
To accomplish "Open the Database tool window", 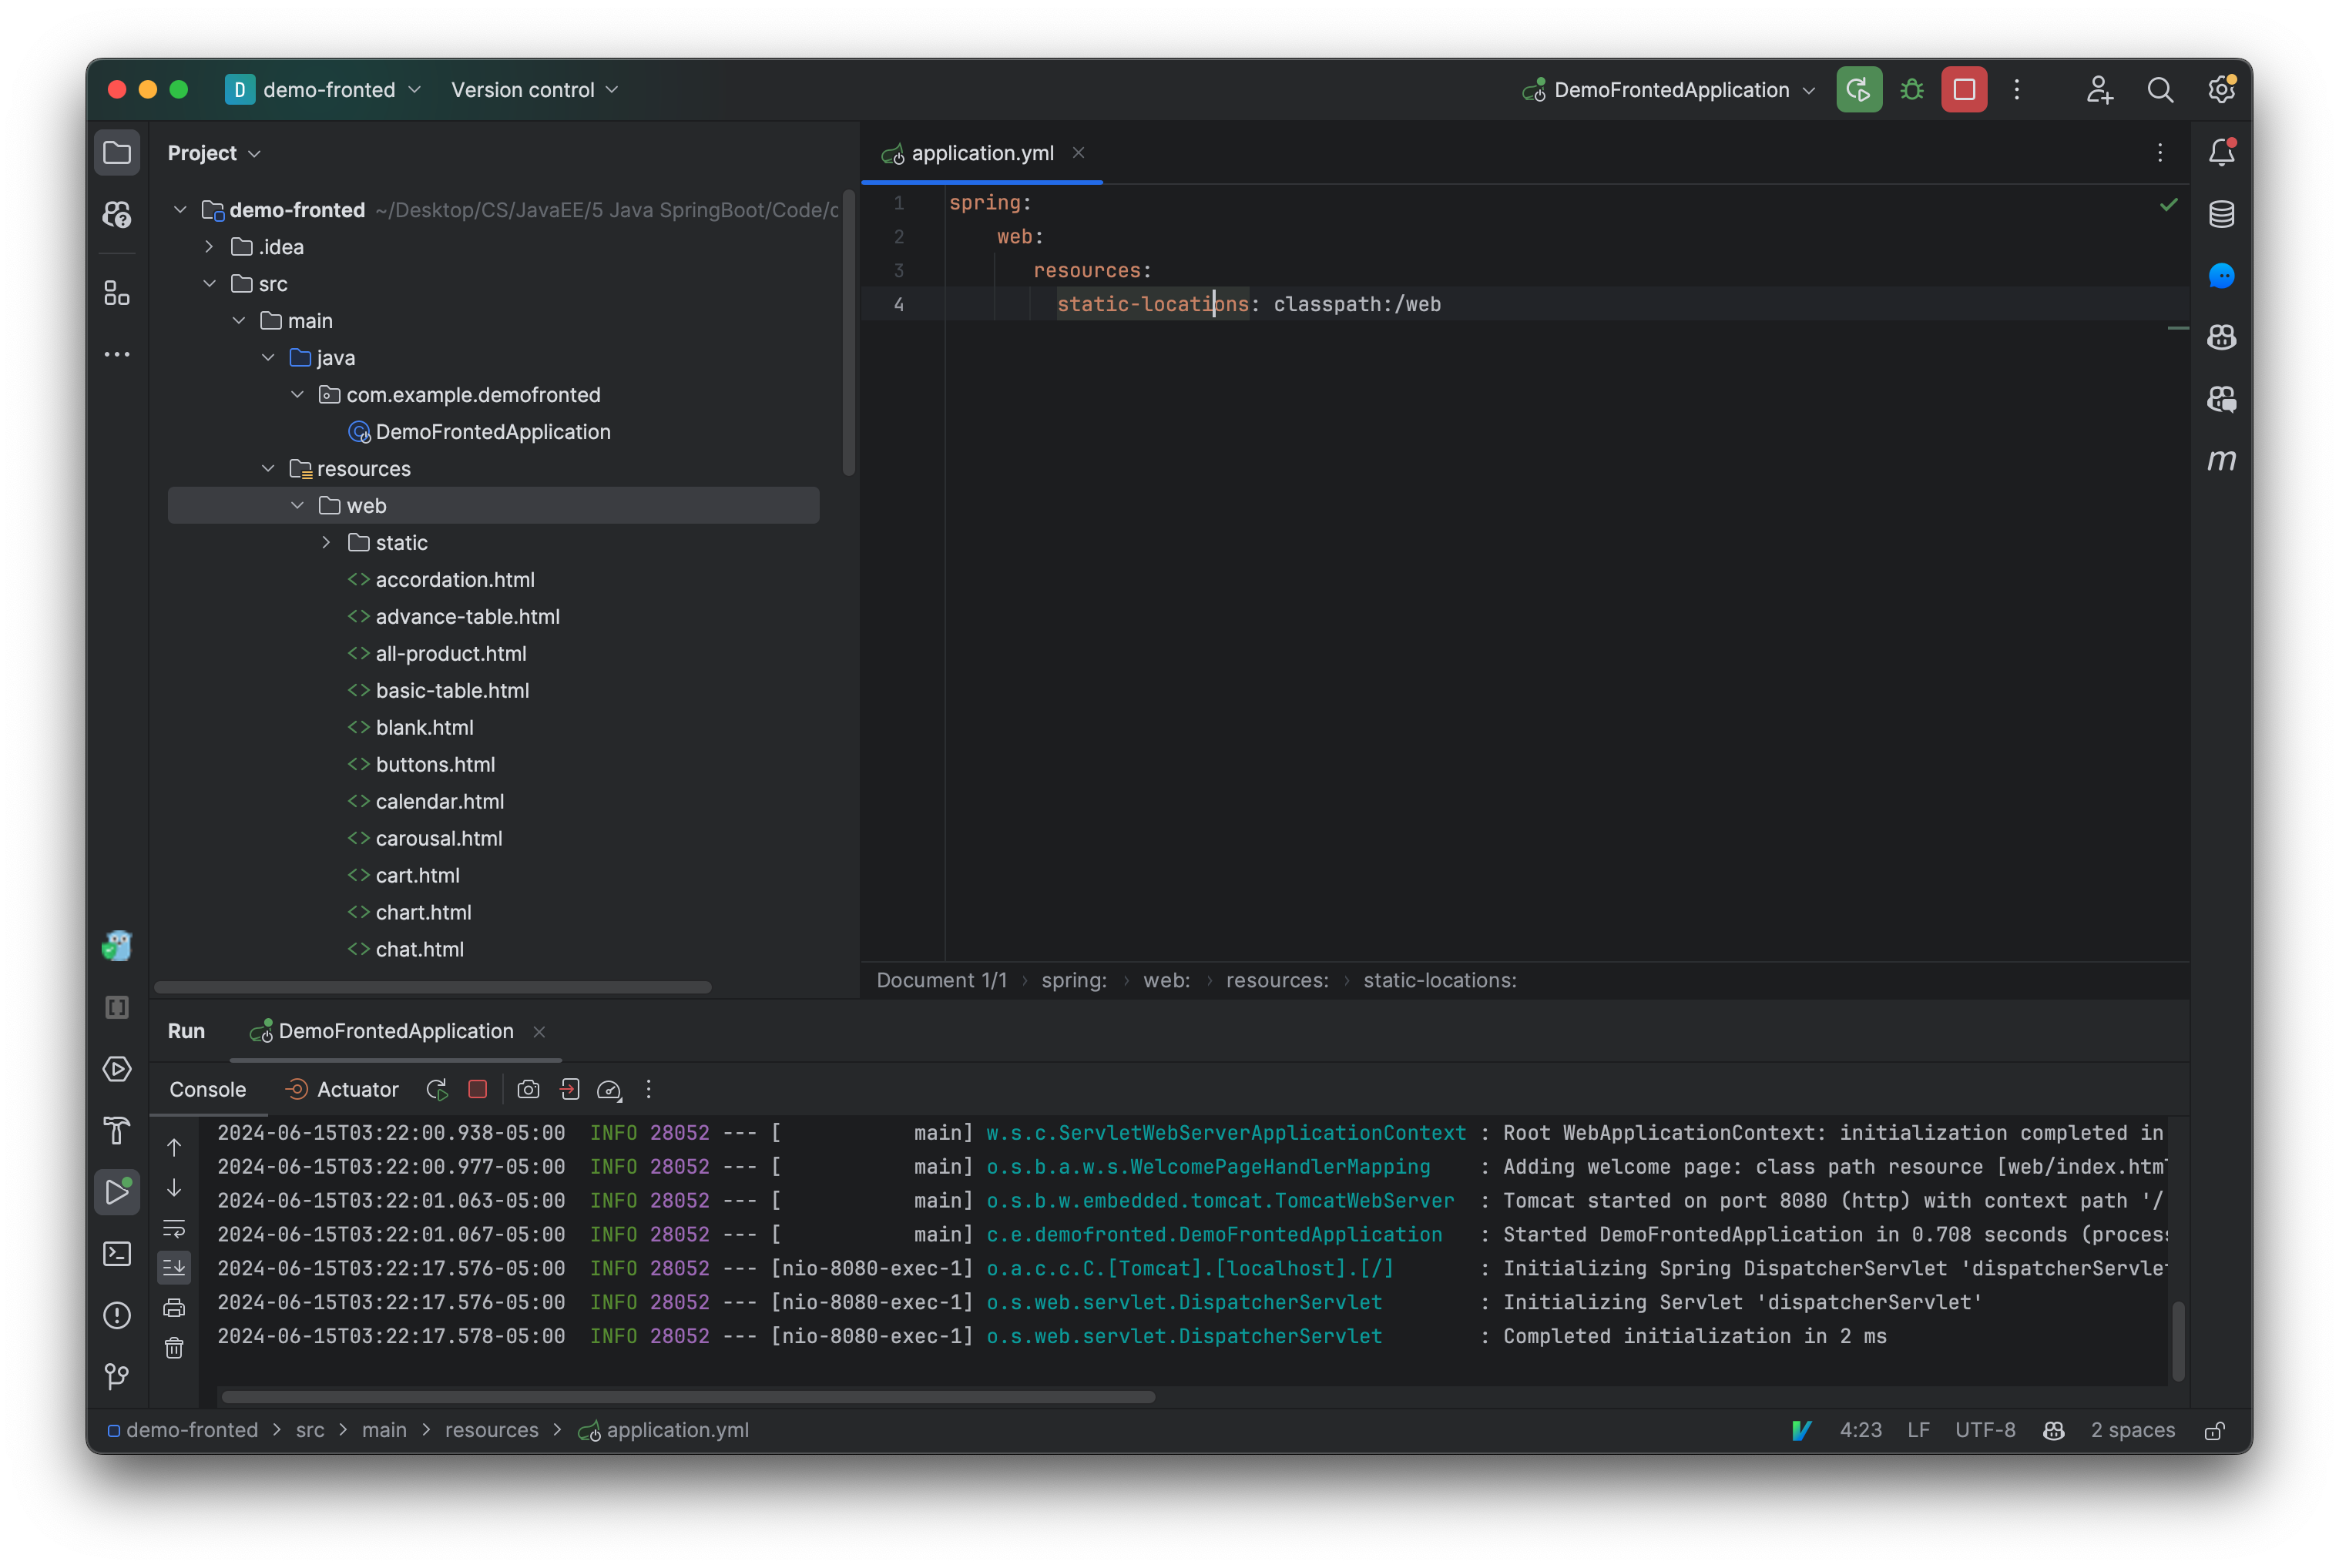I will (x=2222, y=213).
